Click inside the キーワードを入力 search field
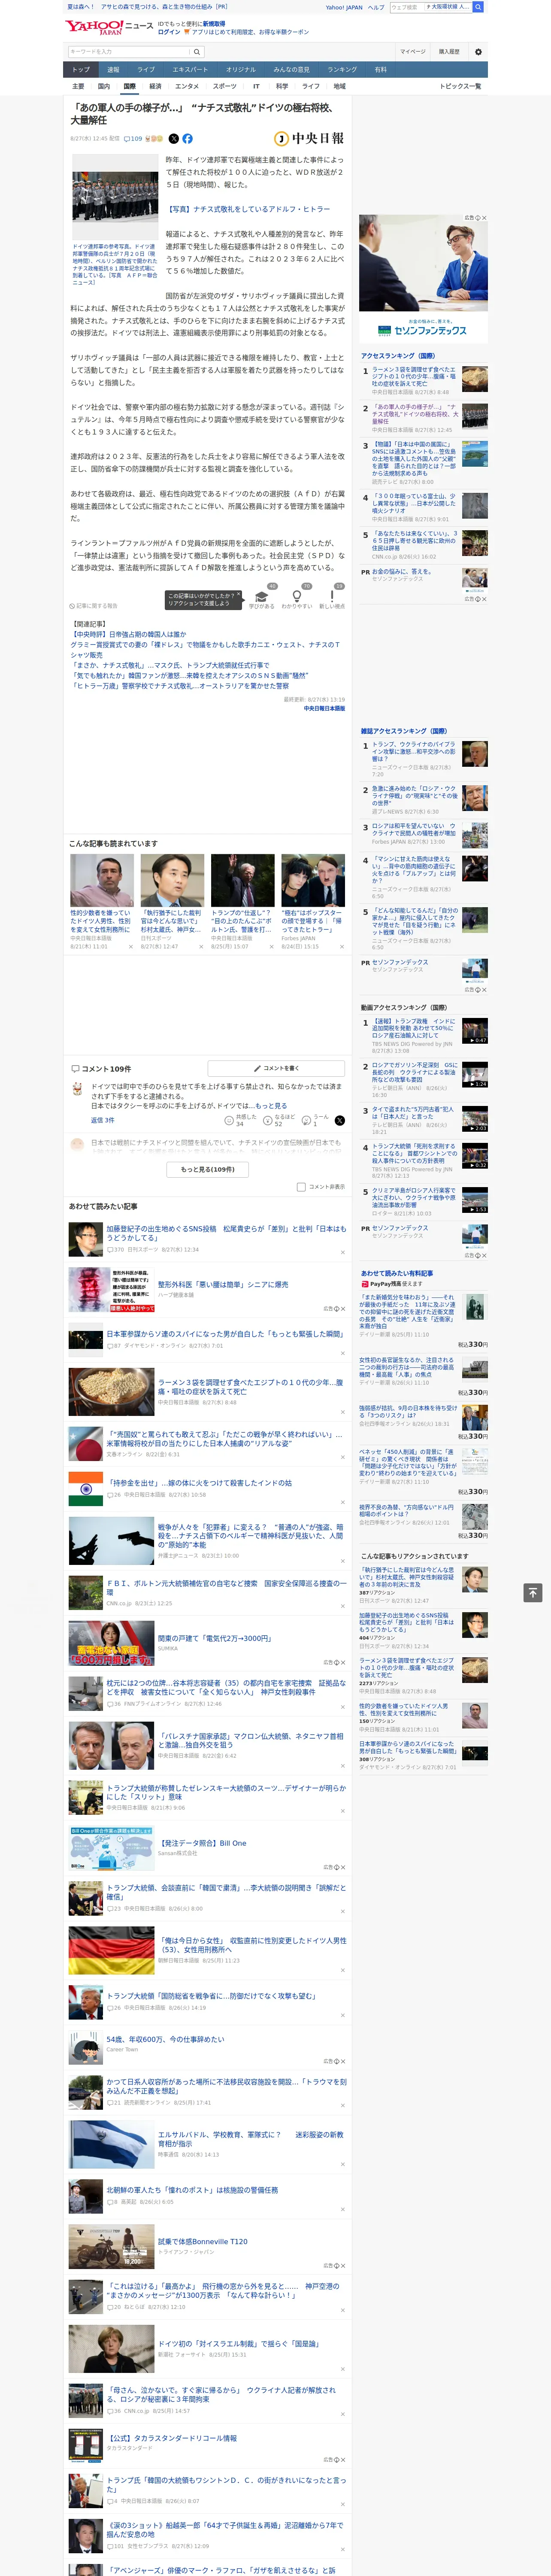This screenshot has width=551, height=2576. 129,51
